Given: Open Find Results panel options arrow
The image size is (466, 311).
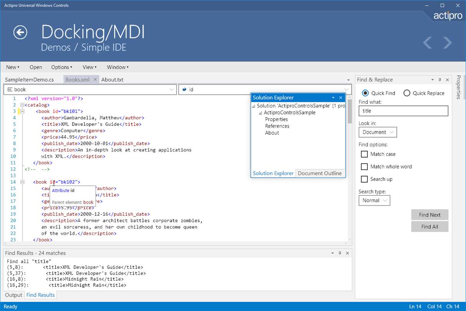Looking at the screenshot, I should click(x=332, y=253).
